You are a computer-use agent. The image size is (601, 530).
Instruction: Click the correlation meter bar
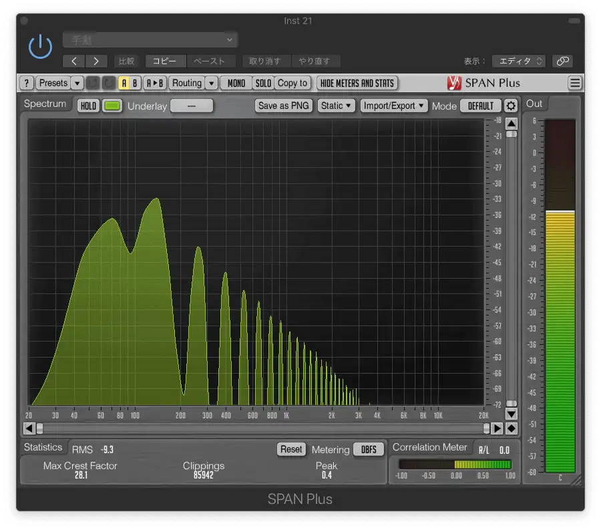click(x=455, y=465)
